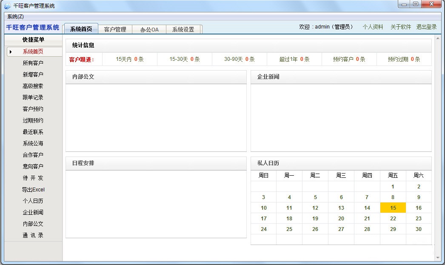
Task: Open 个人日历 in the sidebar
Action: (33, 201)
